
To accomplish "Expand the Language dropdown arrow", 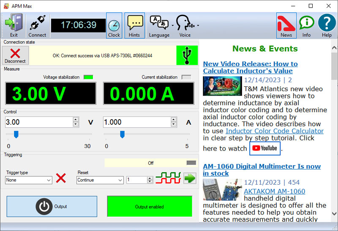I will click(173, 26).
